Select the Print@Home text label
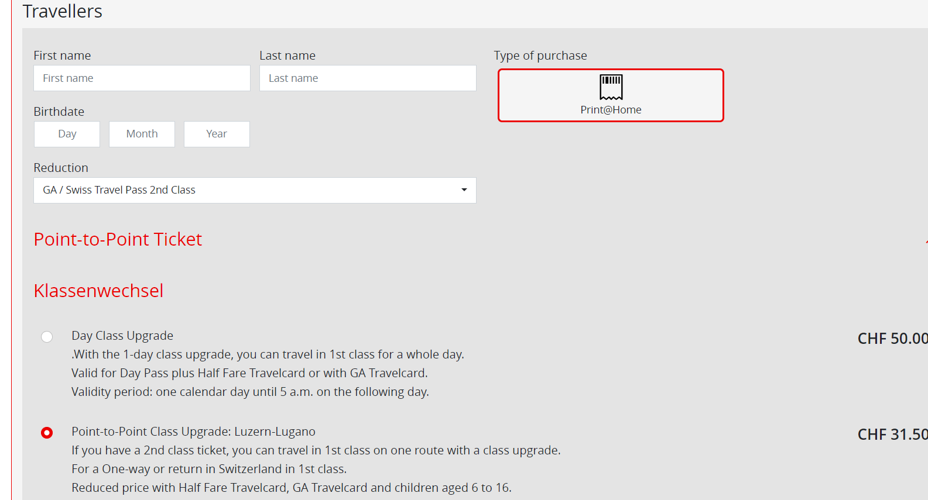Image resolution: width=928 pixels, height=500 pixels. (x=611, y=110)
